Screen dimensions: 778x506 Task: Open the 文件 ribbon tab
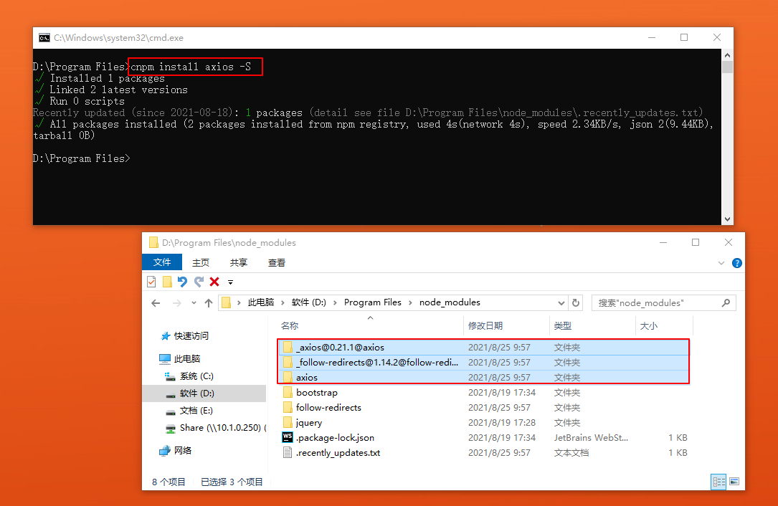click(x=162, y=262)
